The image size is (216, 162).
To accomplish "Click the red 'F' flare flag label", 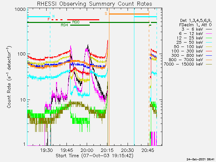I will coord(49,19).
